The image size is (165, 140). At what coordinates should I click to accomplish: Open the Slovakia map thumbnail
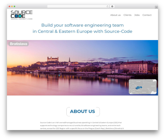143,87
